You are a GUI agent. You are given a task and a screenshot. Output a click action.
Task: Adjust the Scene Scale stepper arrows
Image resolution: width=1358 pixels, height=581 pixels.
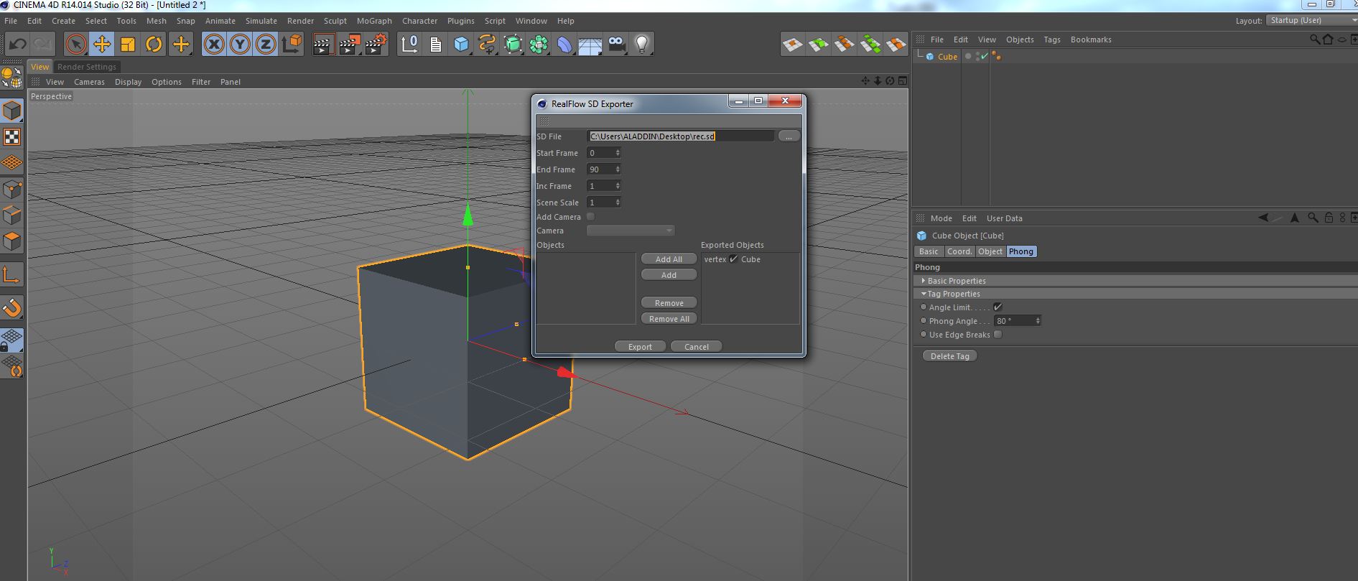pyautogui.click(x=618, y=203)
